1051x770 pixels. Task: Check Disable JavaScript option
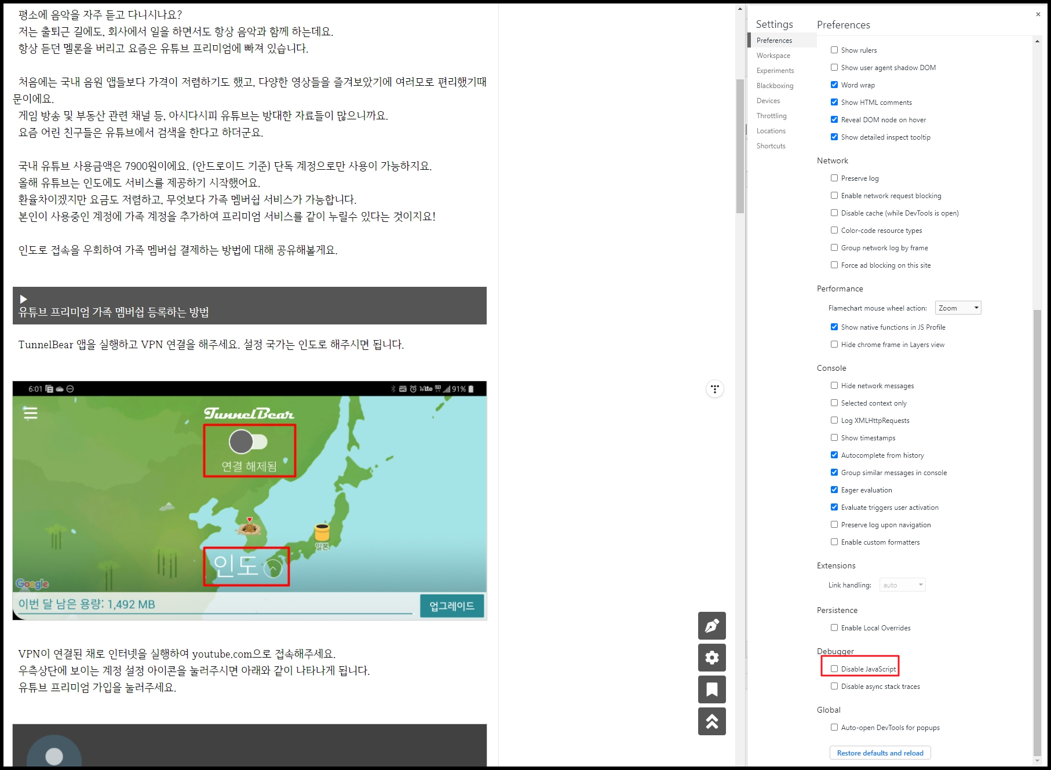[x=834, y=669]
